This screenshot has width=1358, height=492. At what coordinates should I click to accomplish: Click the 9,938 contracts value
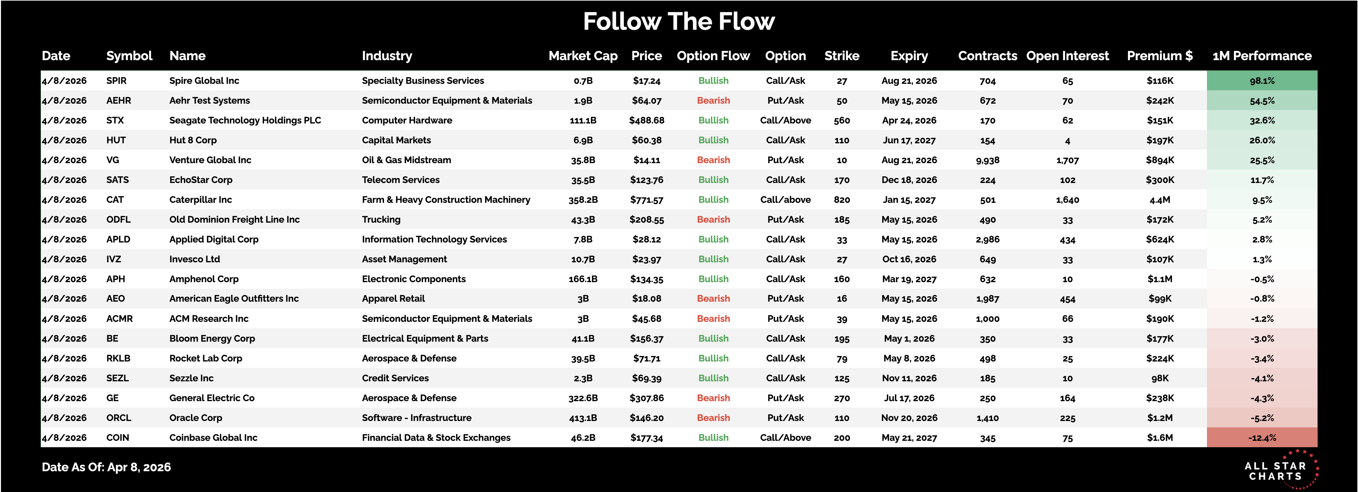(987, 160)
